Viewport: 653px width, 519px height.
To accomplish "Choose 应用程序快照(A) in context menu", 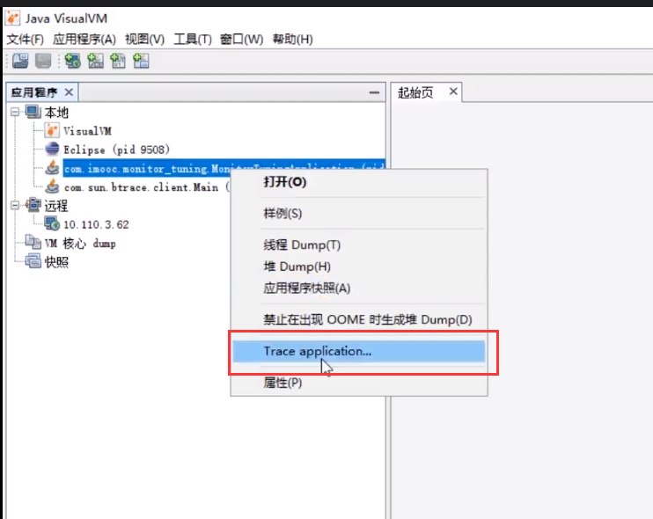I will click(359, 288).
